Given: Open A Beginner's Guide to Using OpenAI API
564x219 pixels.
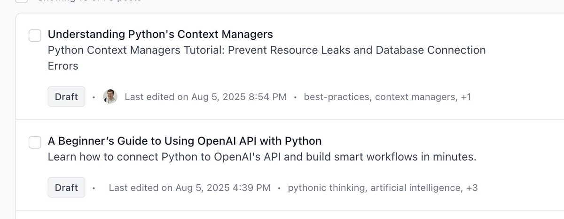Looking at the screenshot, I should tap(185, 141).
